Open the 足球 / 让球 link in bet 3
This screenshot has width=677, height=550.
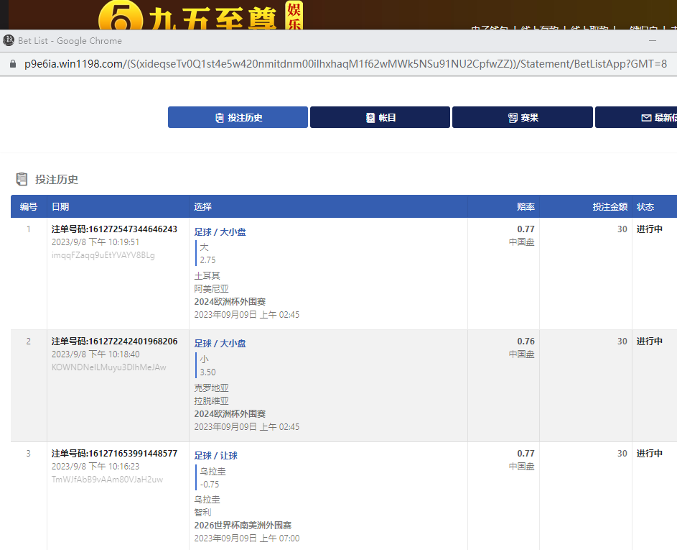(215, 455)
